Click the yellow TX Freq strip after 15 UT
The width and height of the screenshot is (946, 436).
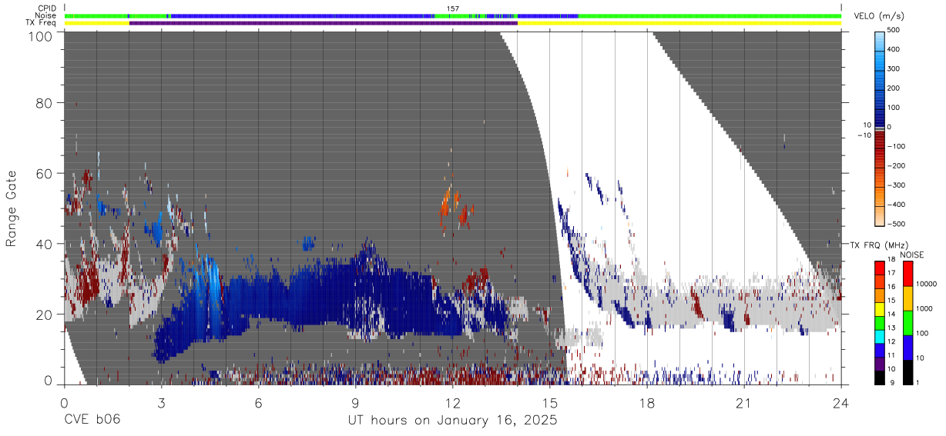click(679, 23)
